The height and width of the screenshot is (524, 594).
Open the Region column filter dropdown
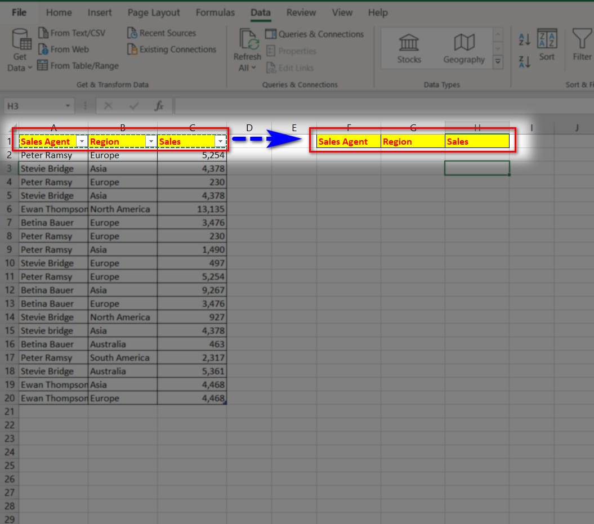click(151, 142)
